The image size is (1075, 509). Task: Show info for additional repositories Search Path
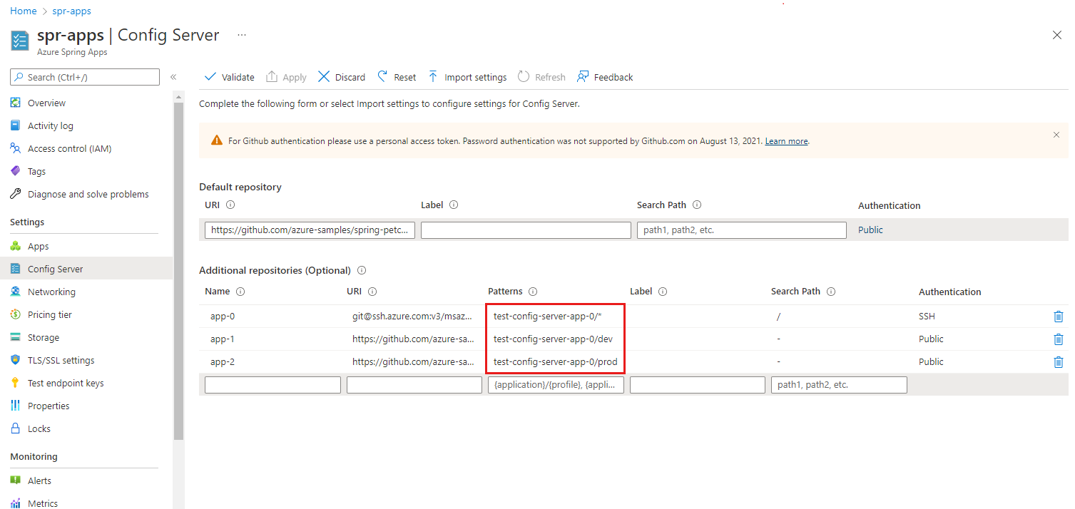point(831,292)
